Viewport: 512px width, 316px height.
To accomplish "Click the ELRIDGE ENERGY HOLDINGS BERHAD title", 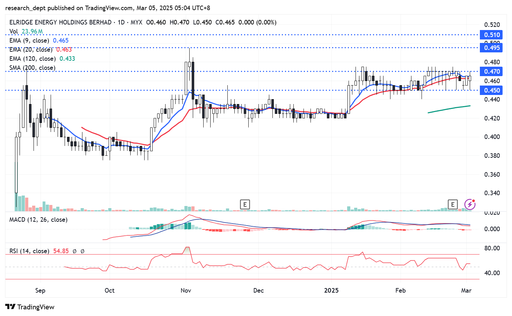I will click(x=60, y=22).
